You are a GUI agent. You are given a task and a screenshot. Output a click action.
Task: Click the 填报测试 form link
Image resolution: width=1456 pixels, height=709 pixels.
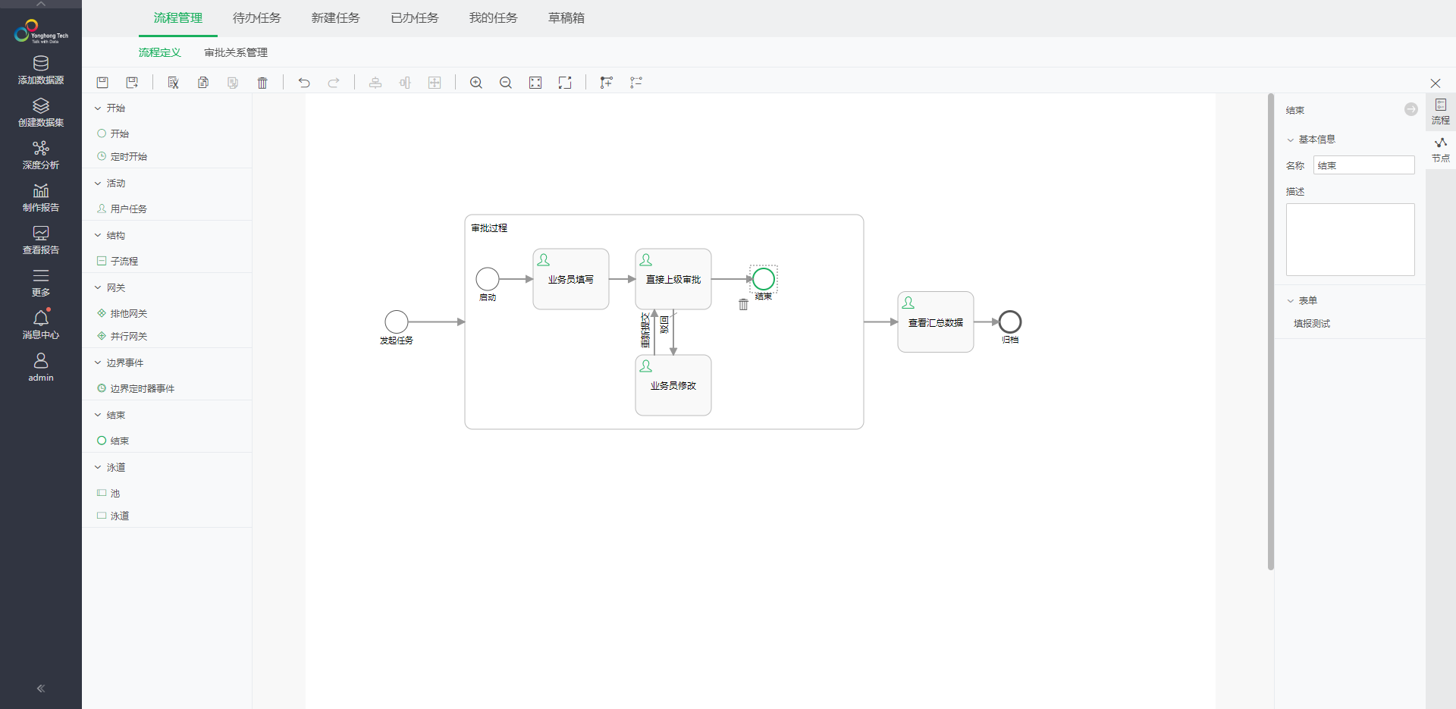[1311, 324]
